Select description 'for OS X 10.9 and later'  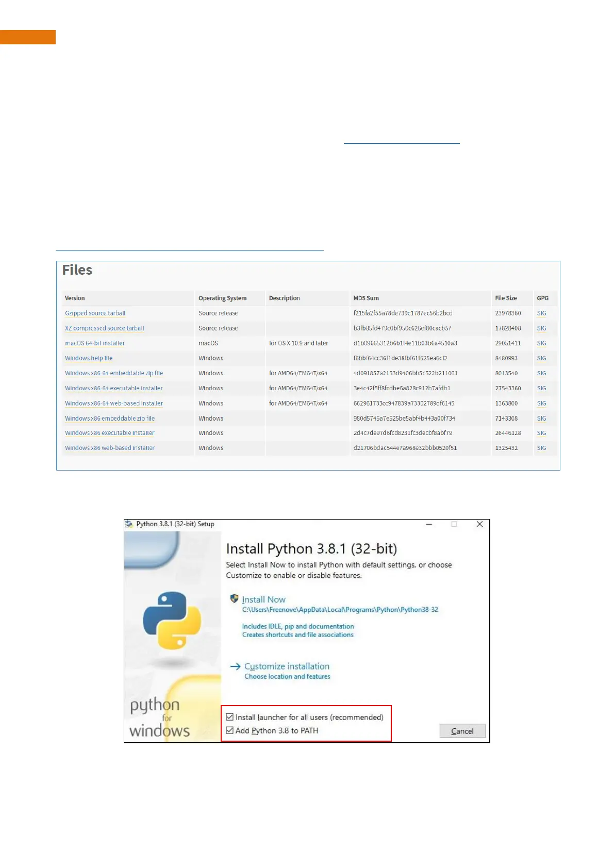point(298,343)
